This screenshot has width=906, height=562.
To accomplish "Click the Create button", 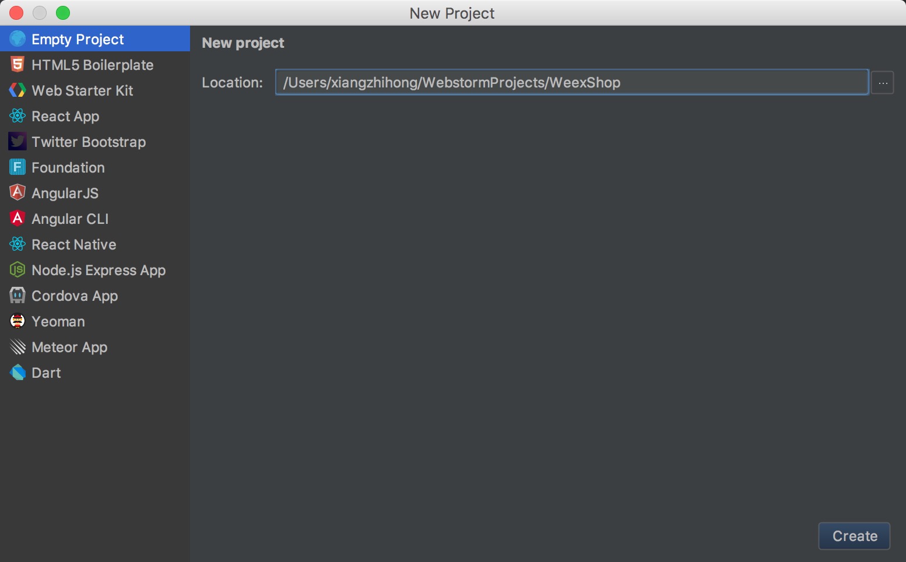I will pyautogui.click(x=855, y=536).
